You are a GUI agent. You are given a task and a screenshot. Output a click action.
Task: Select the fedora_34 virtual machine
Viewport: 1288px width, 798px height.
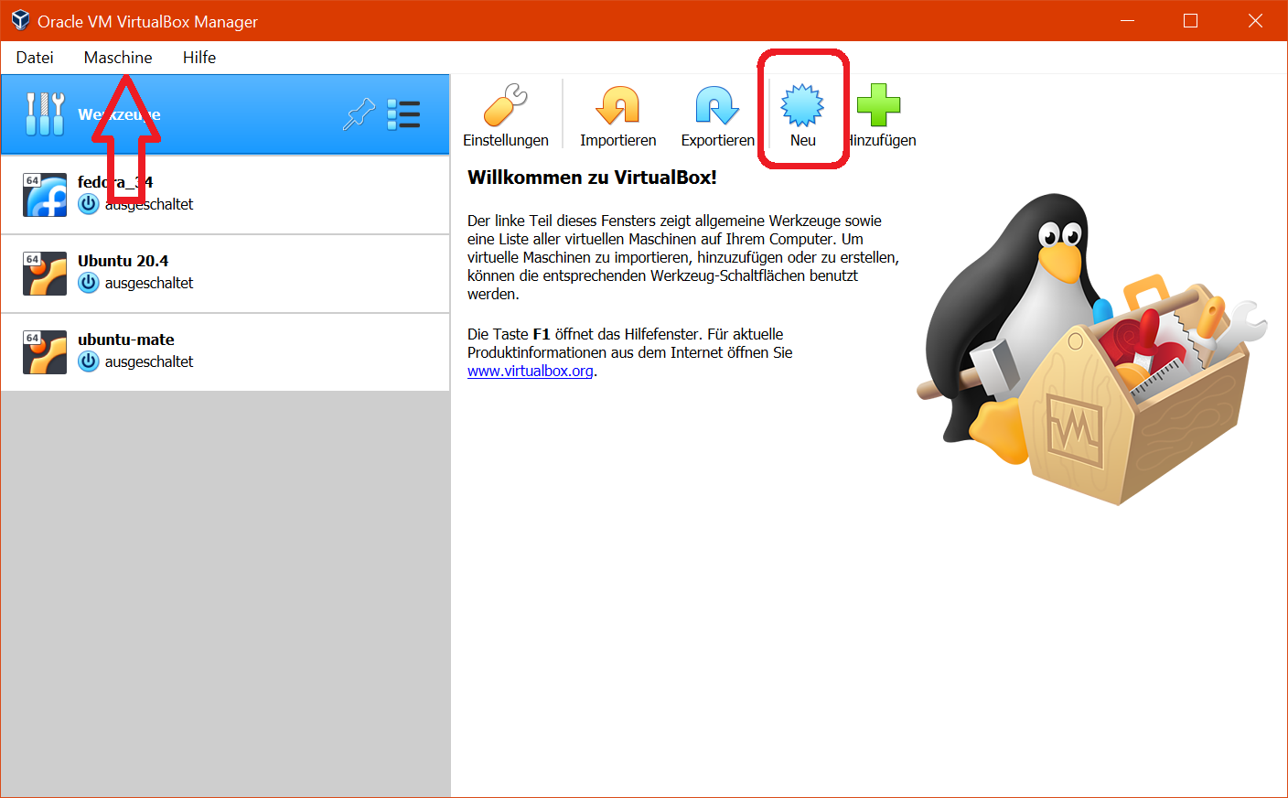(225, 194)
